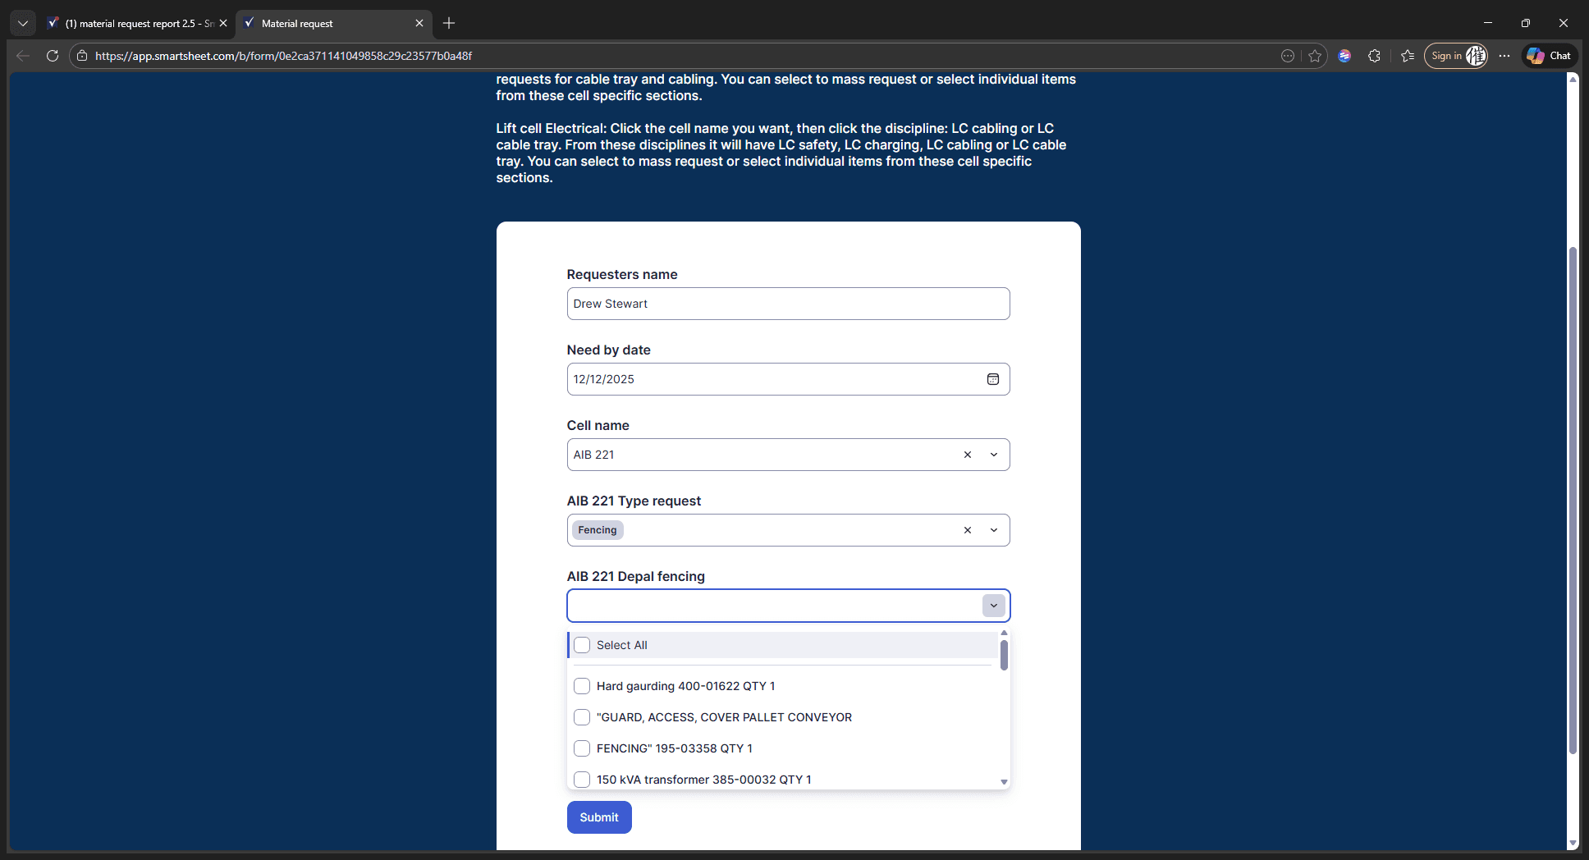Expand the Cell name dropdown
Viewport: 1589px width, 860px height.
994,455
